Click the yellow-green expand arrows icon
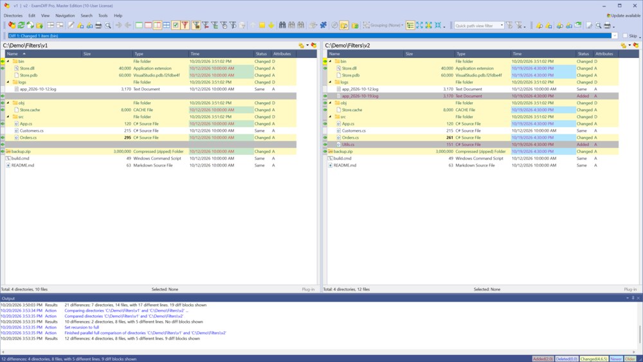The image size is (643, 362). point(428,26)
